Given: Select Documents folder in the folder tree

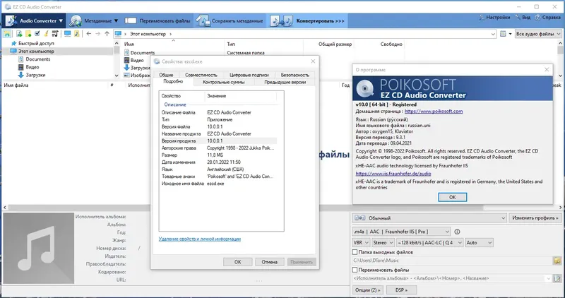Looking at the screenshot, I should tap(38, 59).
